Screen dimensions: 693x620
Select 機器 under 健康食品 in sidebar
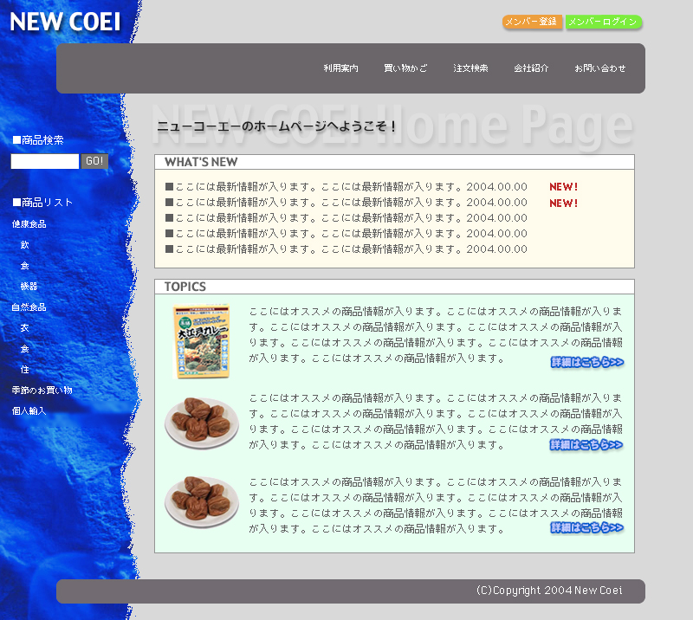click(x=29, y=287)
